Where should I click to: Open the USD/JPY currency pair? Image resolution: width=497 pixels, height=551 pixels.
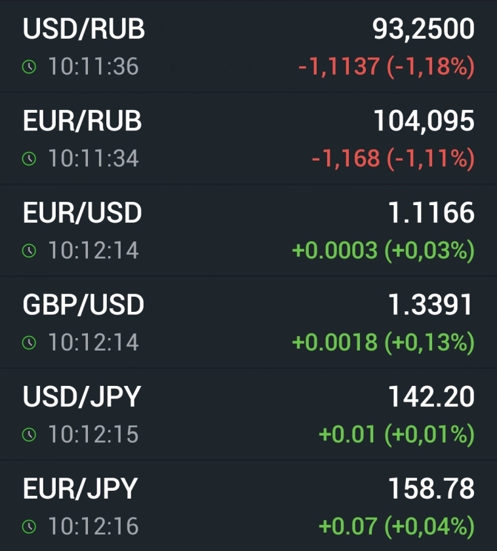coord(82,396)
